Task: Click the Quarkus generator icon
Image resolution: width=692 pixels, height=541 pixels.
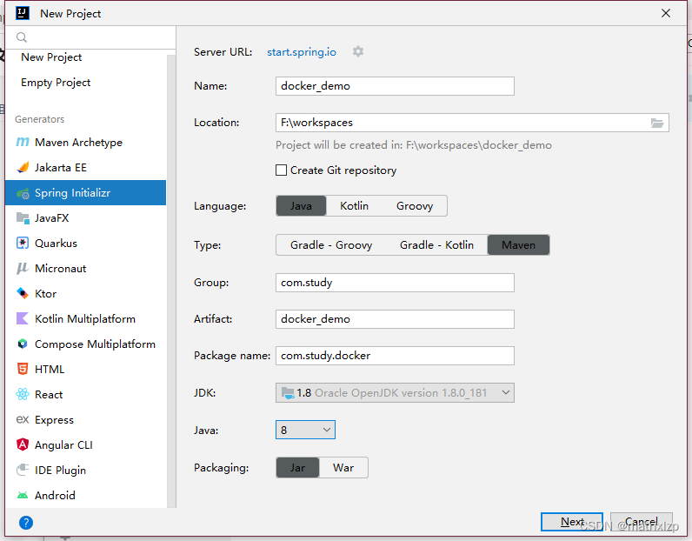Action: [23, 244]
